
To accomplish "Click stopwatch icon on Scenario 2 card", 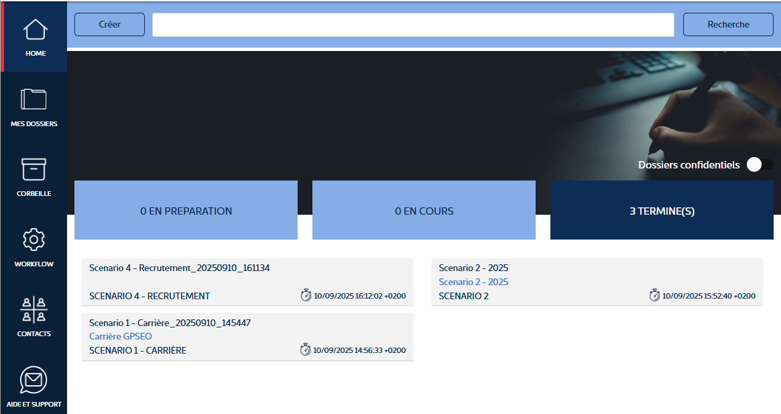I will click(x=655, y=296).
